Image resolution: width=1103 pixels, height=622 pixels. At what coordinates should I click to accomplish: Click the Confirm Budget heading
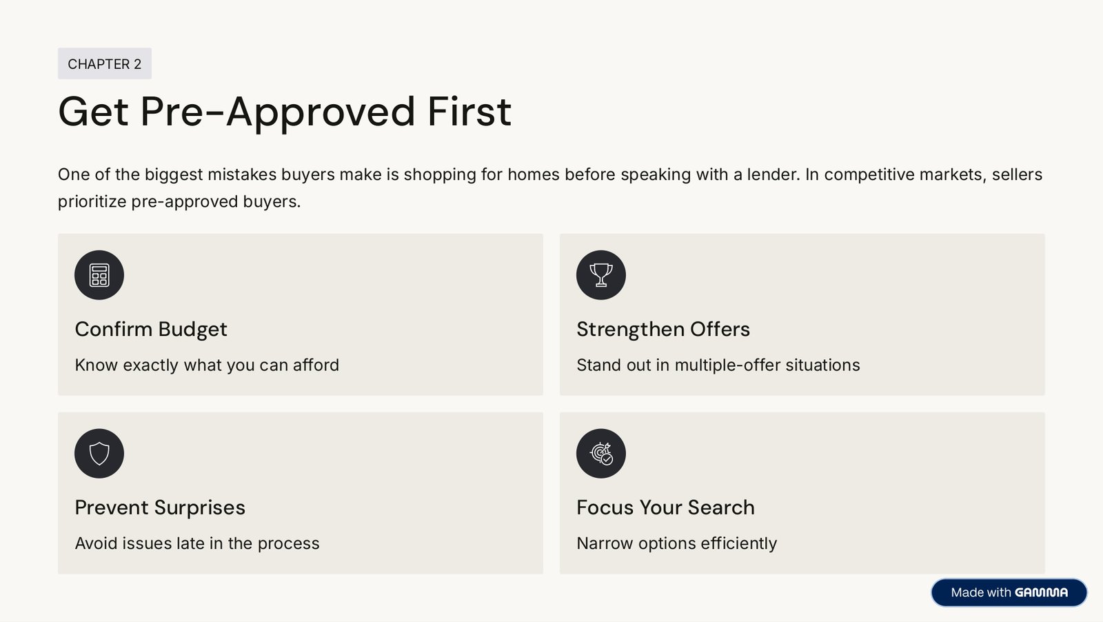(x=151, y=330)
